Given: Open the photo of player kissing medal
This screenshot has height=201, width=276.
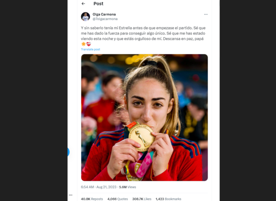Looking at the screenshot, I should 144,118.
